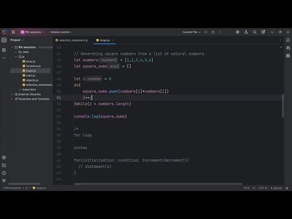Select loops.js in the project tree
The height and width of the screenshot is (219, 292).
[30, 71]
